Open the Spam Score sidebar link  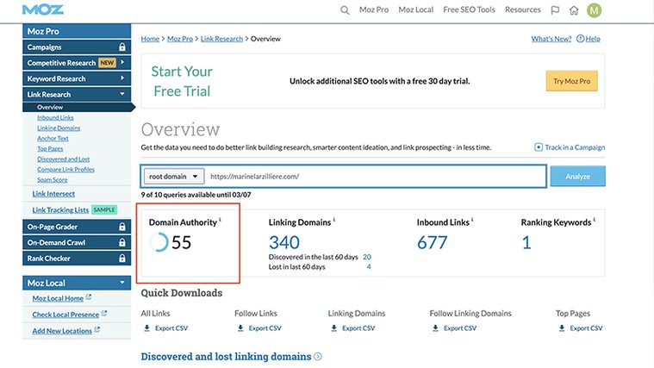[x=53, y=180]
